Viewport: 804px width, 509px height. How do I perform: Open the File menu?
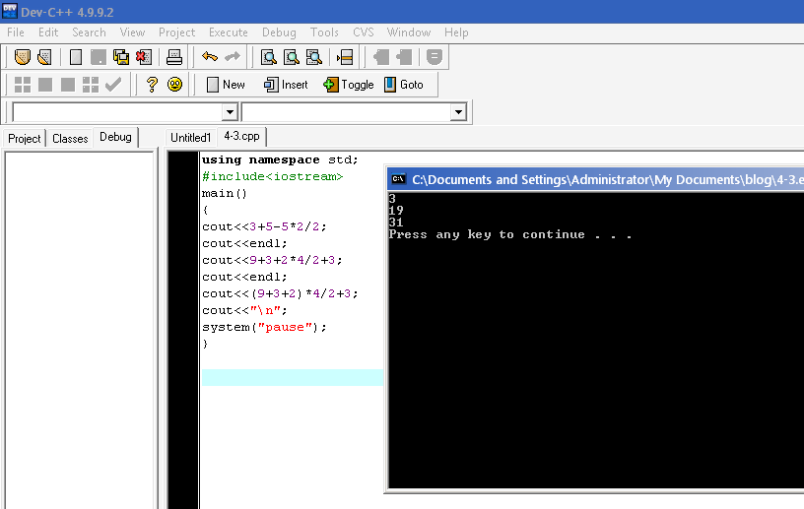(16, 32)
